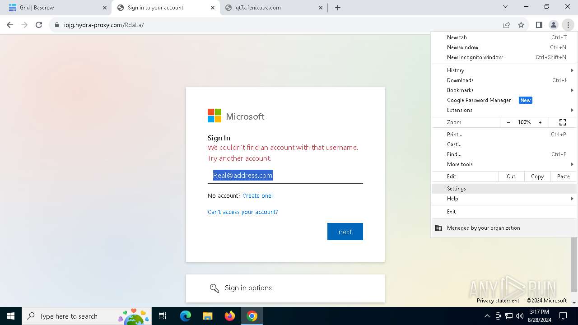Screen dimensions: 578x325
Task: Reload the current page
Action: pos(39,25)
